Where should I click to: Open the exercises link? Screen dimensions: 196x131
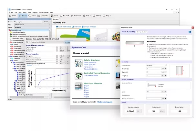tap(77, 27)
